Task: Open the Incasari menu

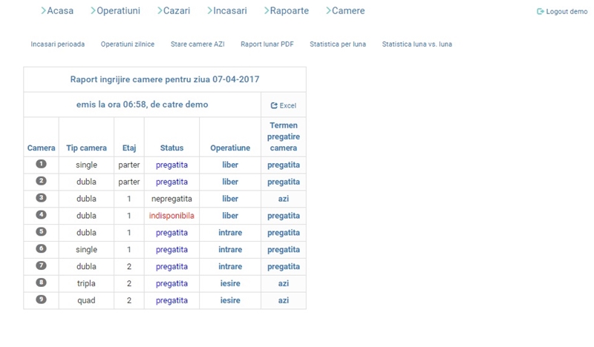Action: click(227, 11)
